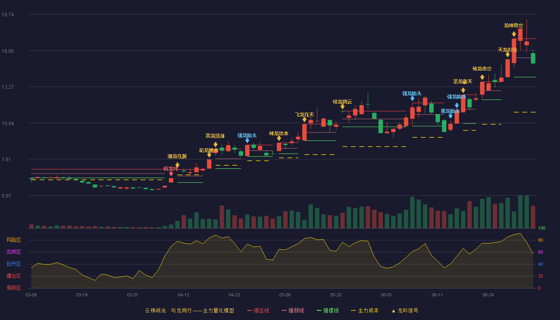
Task: Click the yellow arrow under 潜龙在渊
Action: pos(177,165)
